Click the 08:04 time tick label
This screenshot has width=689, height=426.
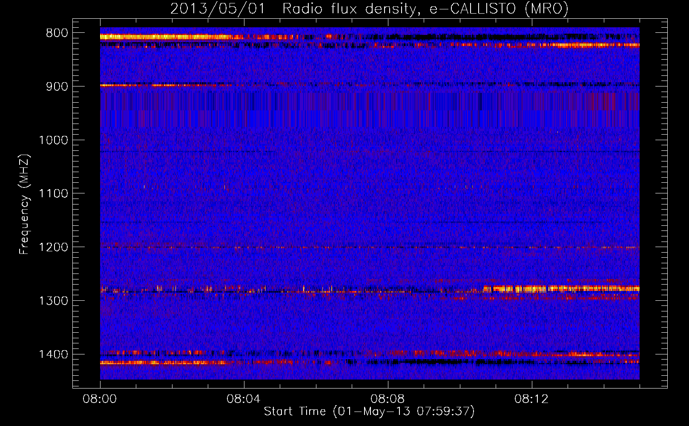pos(244,399)
